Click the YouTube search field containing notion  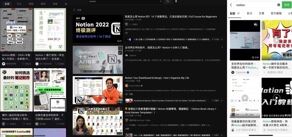click(x=124, y=2)
